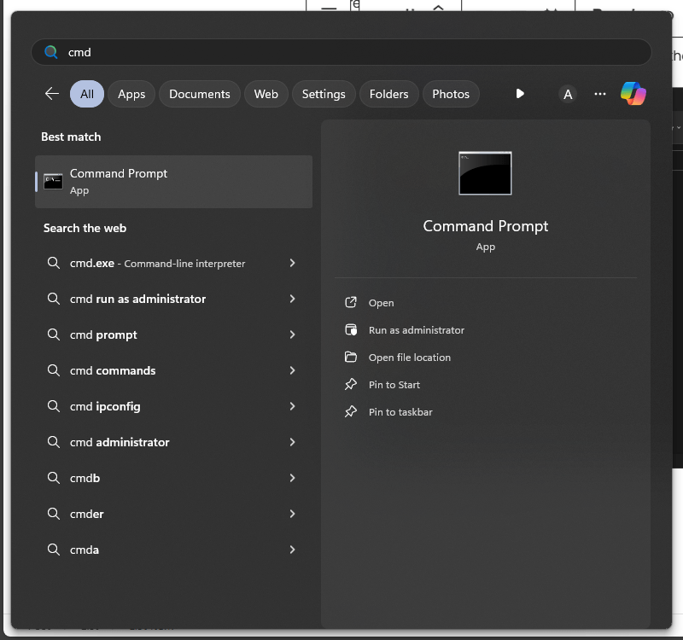Select the 'cmd prompt' web suggestion
This screenshot has height=640, width=683.
coord(174,335)
